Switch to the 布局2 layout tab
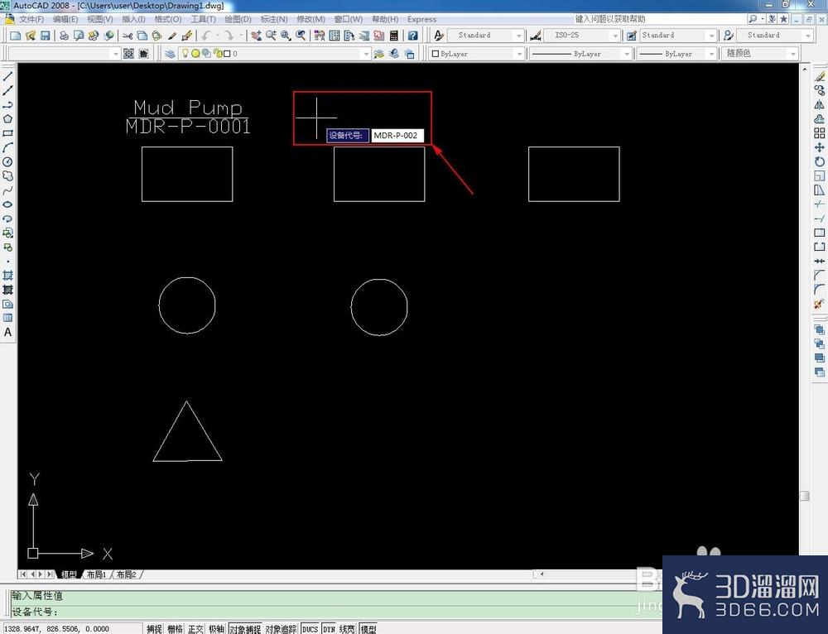Screen dimensions: 828x634 (127, 574)
